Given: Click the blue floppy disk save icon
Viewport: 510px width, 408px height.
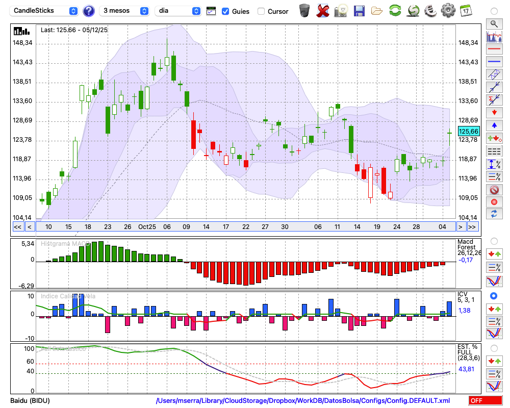Looking at the screenshot, I should click(x=359, y=11).
